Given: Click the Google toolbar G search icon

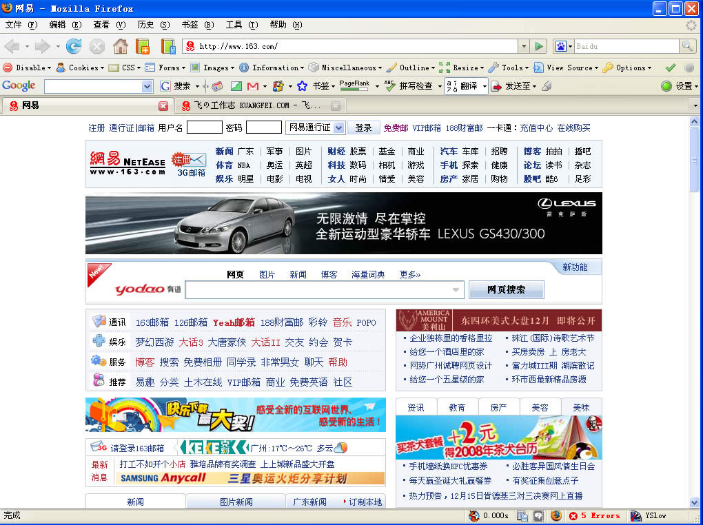Looking at the screenshot, I should click(x=165, y=86).
